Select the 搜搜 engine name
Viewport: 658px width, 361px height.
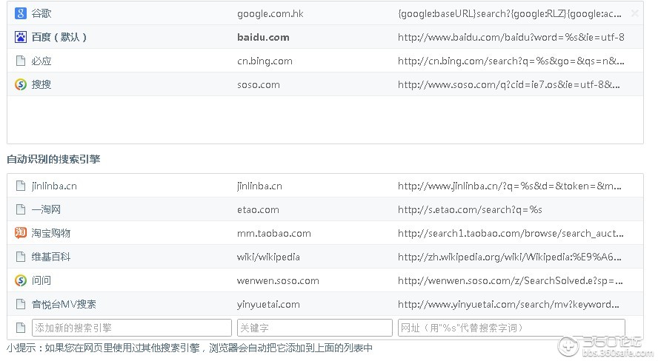tap(41, 84)
